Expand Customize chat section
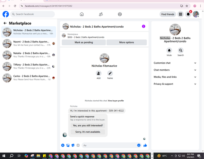The width and height of the screenshot is (204, 159). click(175, 63)
